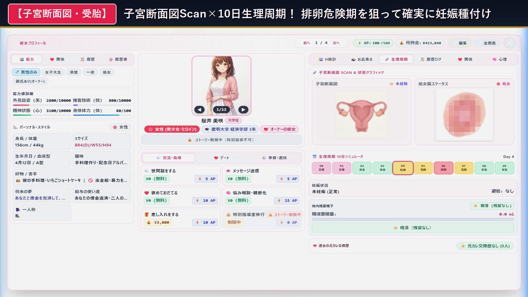Open the 関係 tab next to 能力

point(57,59)
